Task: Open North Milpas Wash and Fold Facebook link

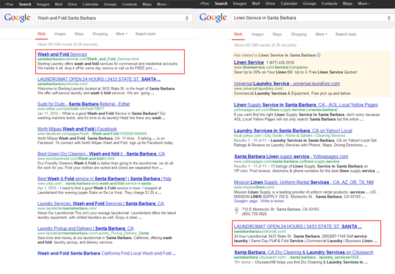Action: pyautogui.click(x=77, y=129)
